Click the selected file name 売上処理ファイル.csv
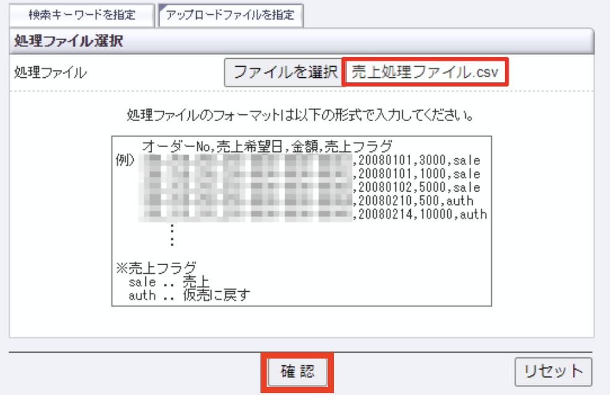The width and height of the screenshot is (610, 395). point(425,72)
